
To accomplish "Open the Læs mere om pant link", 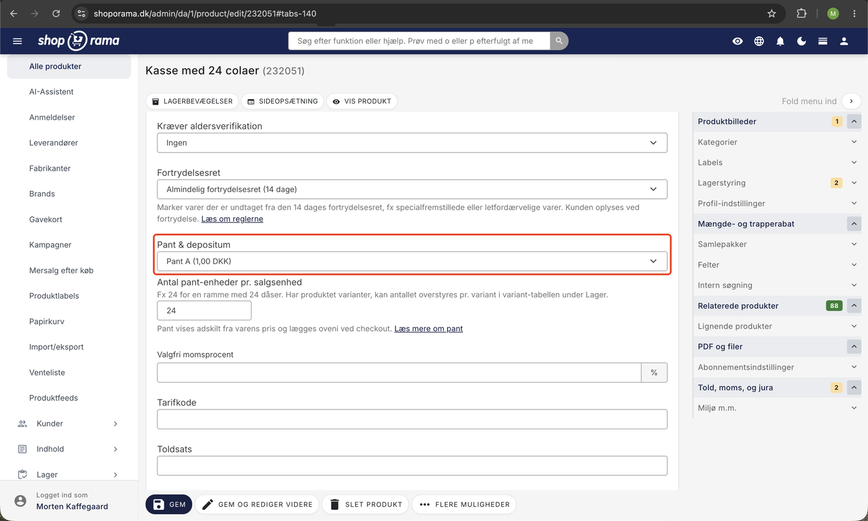I will [428, 328].
